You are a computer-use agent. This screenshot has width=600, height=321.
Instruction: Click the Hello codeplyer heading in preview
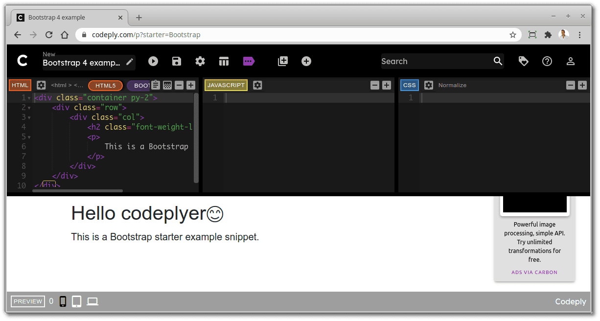click(x=147, y=213)
